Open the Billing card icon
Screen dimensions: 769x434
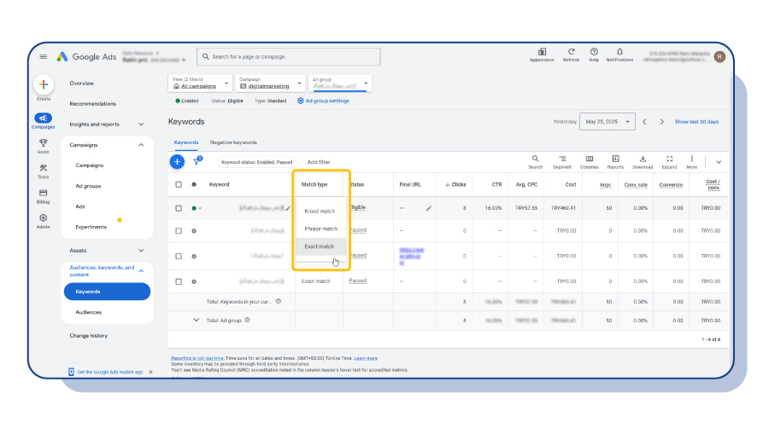tap(44, 193)
